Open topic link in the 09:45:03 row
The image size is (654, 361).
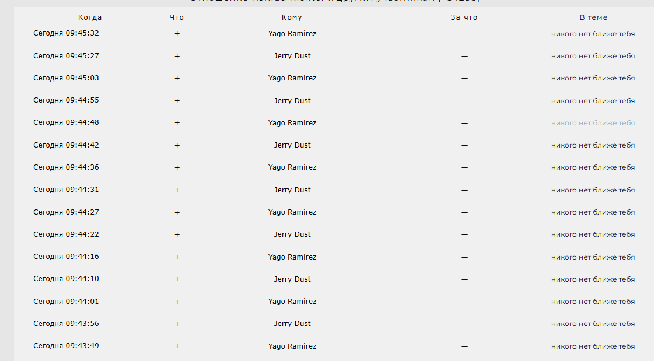[593, 78]
